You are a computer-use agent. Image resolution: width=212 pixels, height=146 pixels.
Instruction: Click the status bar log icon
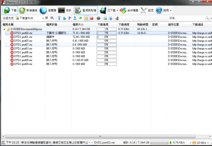[x=3, y=143]
